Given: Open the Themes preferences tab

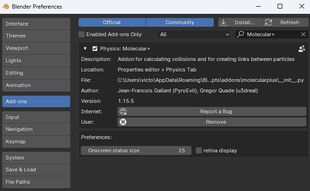Looking at the screenshot, I should coord(36,36).
